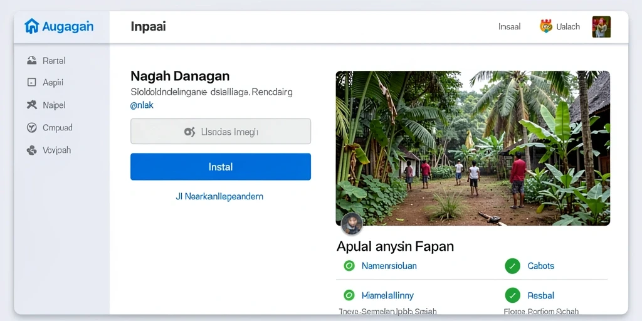This screenshot has width=642, height=321.
Task: Click the Augagain home logo icon
Action: pyautogui.click(x=31, y=26)
